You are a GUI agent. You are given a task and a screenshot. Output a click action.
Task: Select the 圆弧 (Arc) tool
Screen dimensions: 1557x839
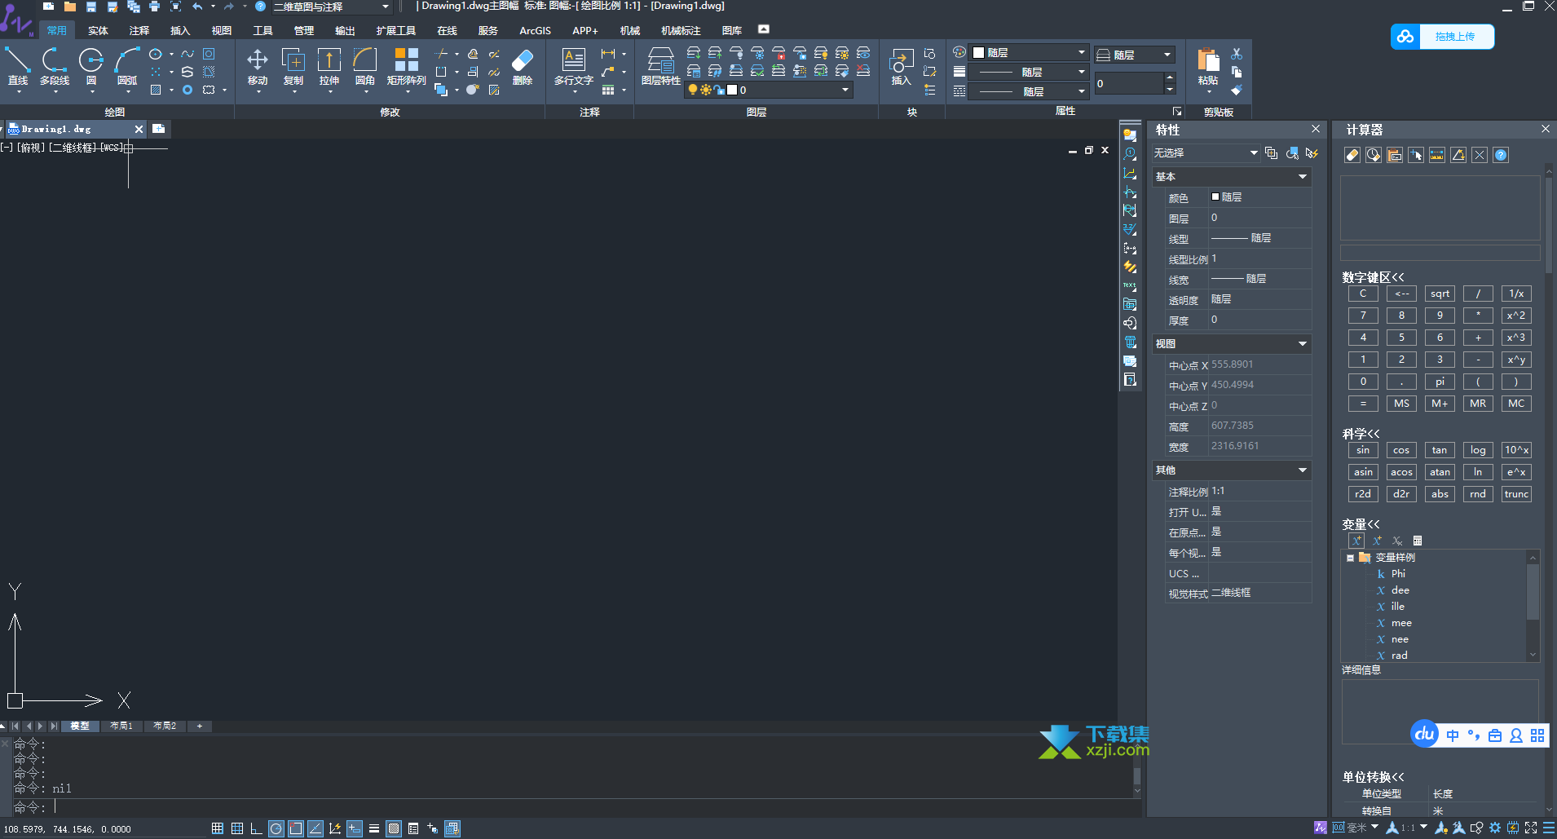click(127, 66)
